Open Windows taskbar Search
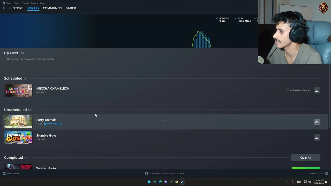This screenshot has width=331, height=186. click(155, 182)
